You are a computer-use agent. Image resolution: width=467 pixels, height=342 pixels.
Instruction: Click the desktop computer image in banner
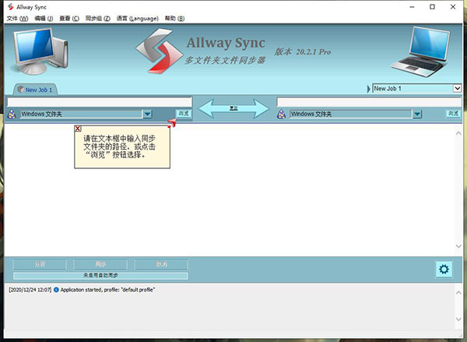click(40, 51)
